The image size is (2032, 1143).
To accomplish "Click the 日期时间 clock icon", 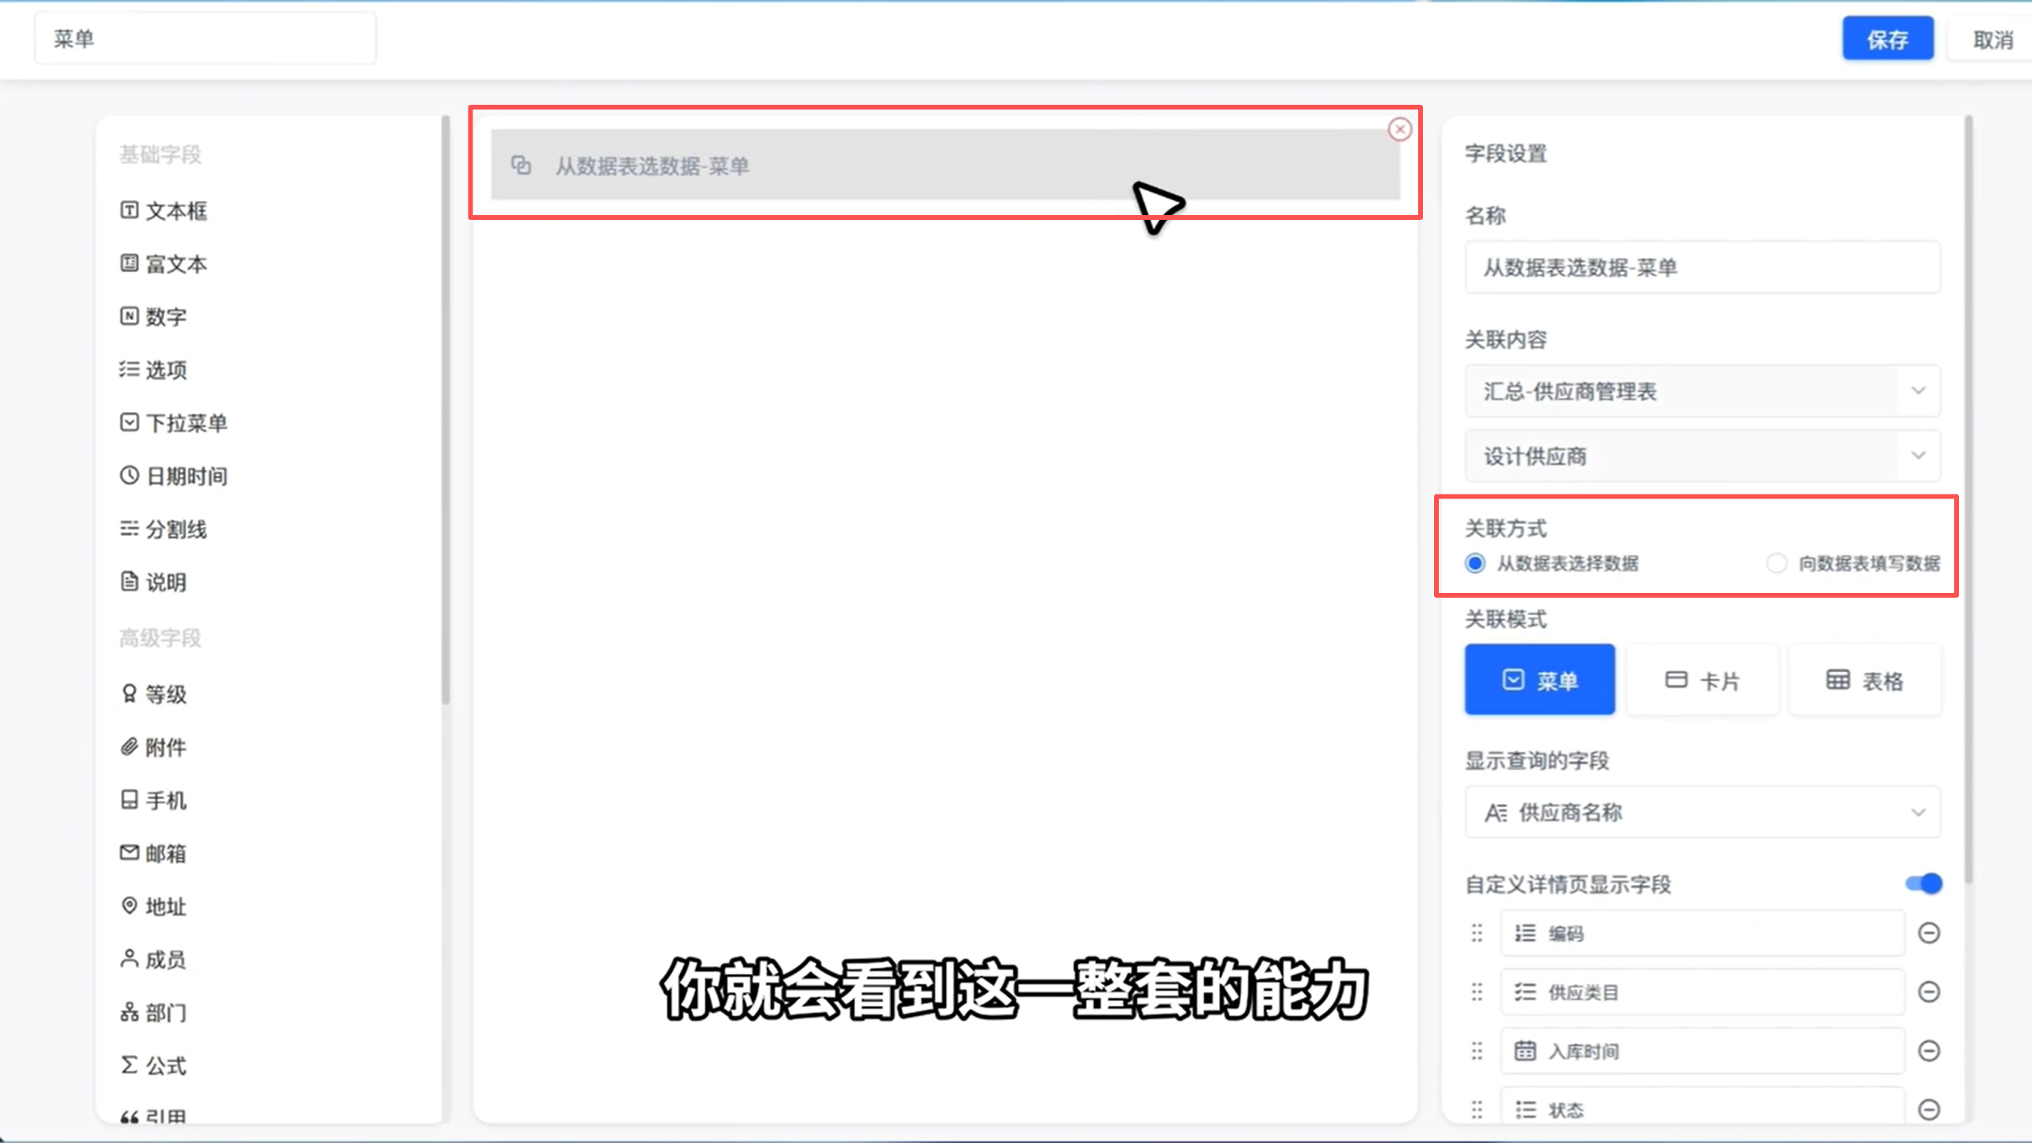I will click(x=129, y=475).
